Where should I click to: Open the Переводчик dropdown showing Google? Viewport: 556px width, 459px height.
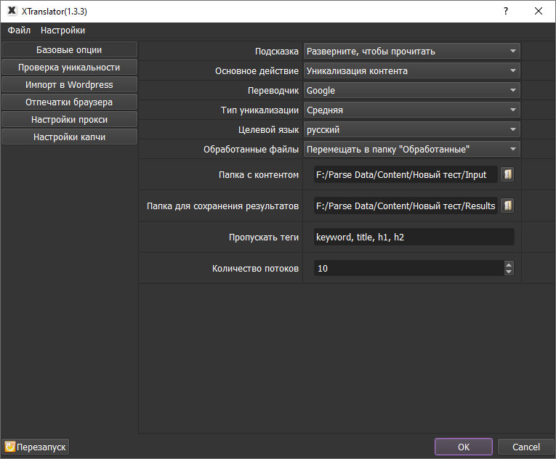click(411, 91)
